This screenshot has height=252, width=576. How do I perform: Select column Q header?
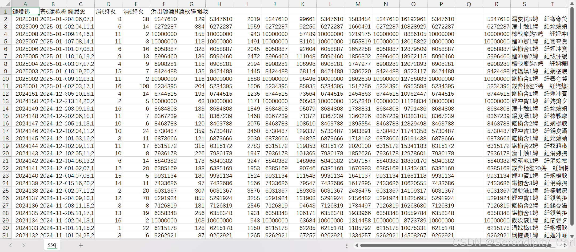click(469, 4)
